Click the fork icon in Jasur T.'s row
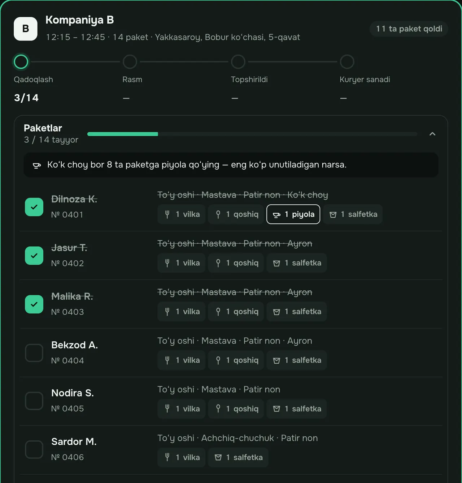Image resolution: width=462 pixels, height=483 pixels. coord(167,263)
